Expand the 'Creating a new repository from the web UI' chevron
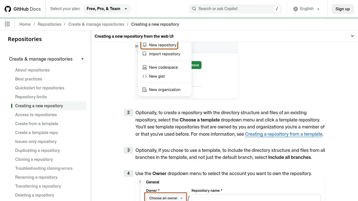Screen dimensions: 358x201 pos(352,36)
